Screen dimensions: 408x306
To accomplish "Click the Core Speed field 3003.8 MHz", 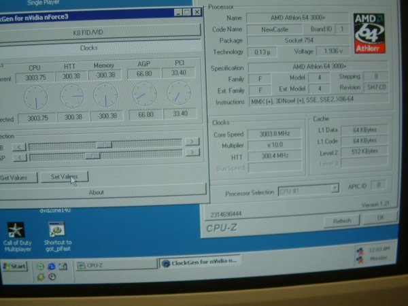I will coord(275,134).
